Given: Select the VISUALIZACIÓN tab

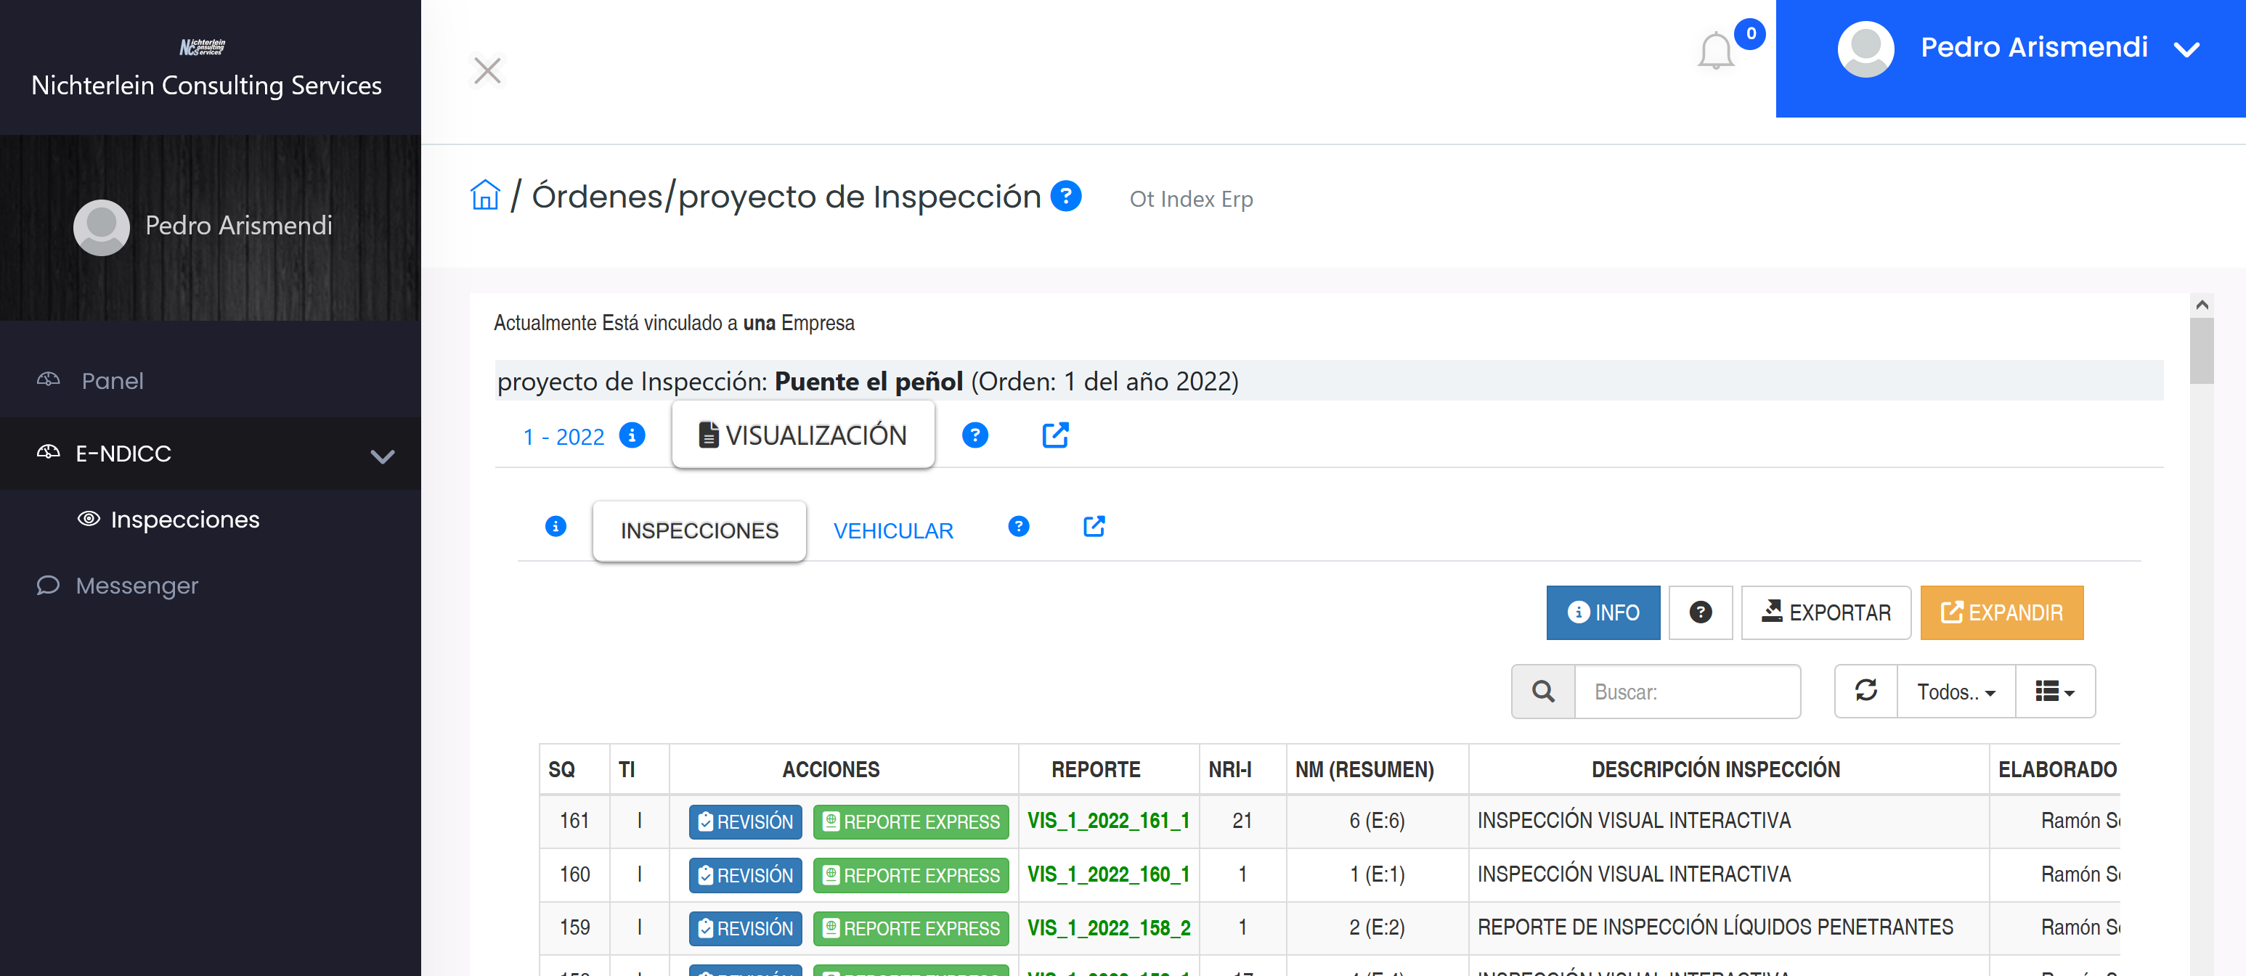Looking at the screenshot, I should point(803,435).
